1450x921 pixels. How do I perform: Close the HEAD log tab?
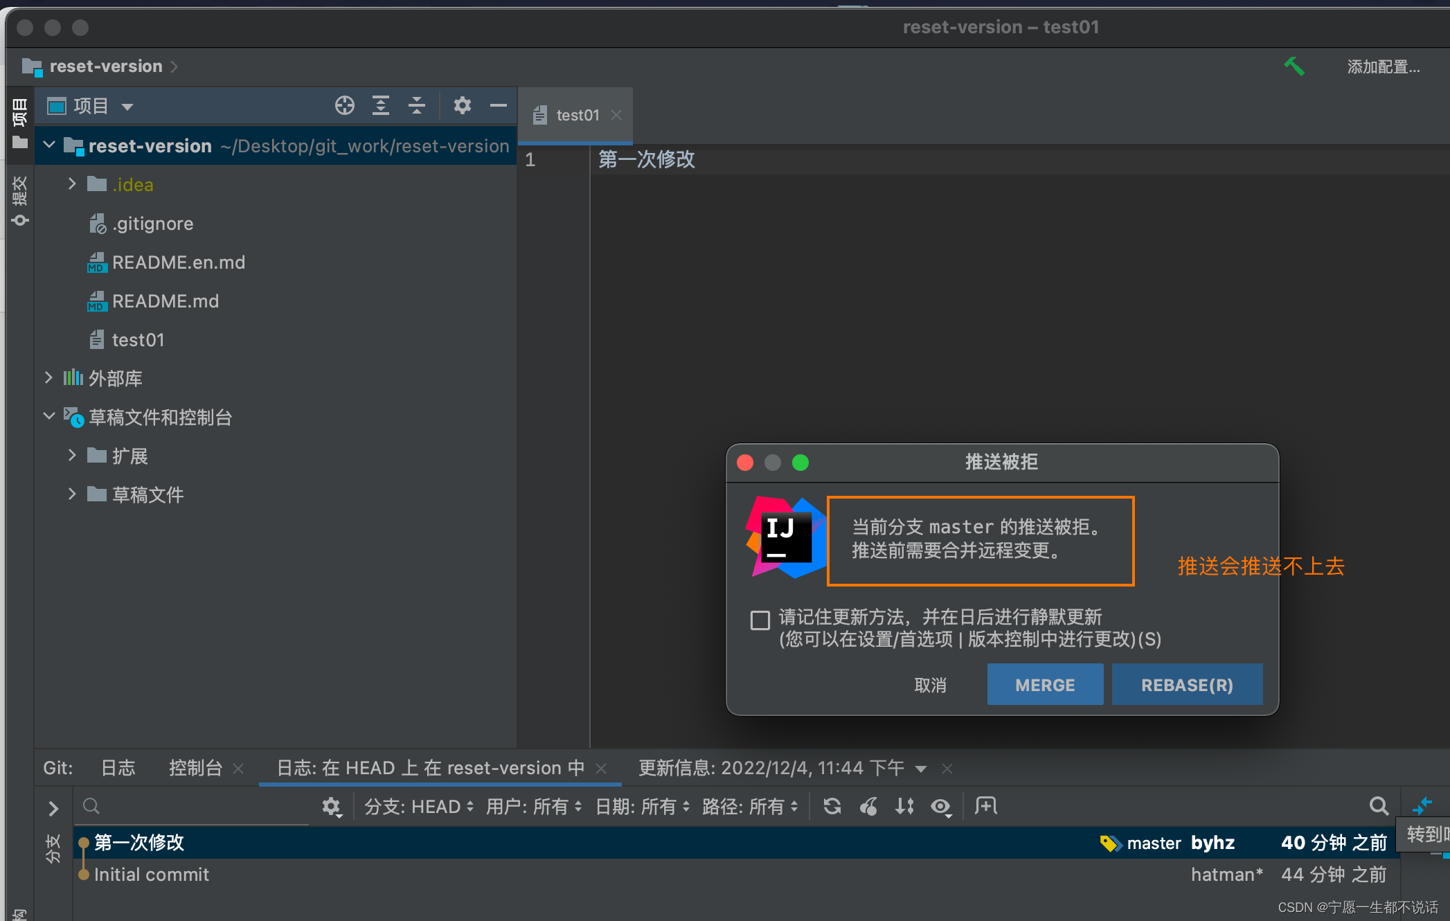601,769
